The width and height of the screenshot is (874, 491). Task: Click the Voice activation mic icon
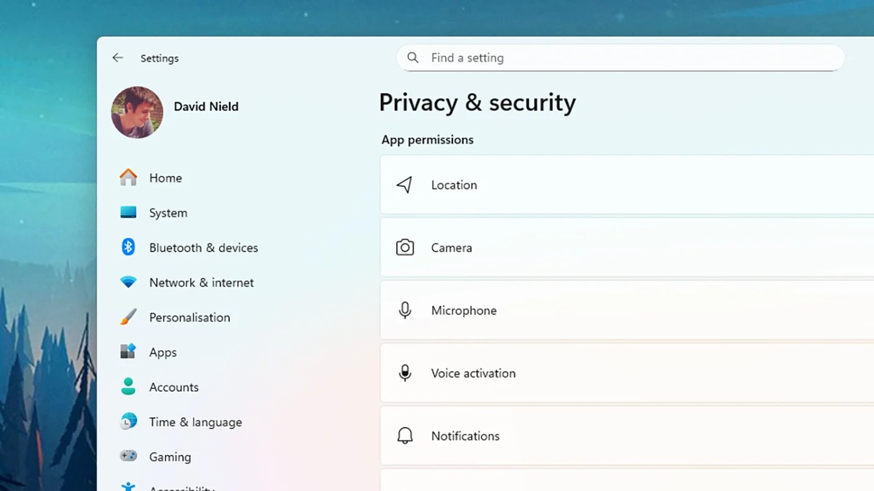tap(405, 373)
